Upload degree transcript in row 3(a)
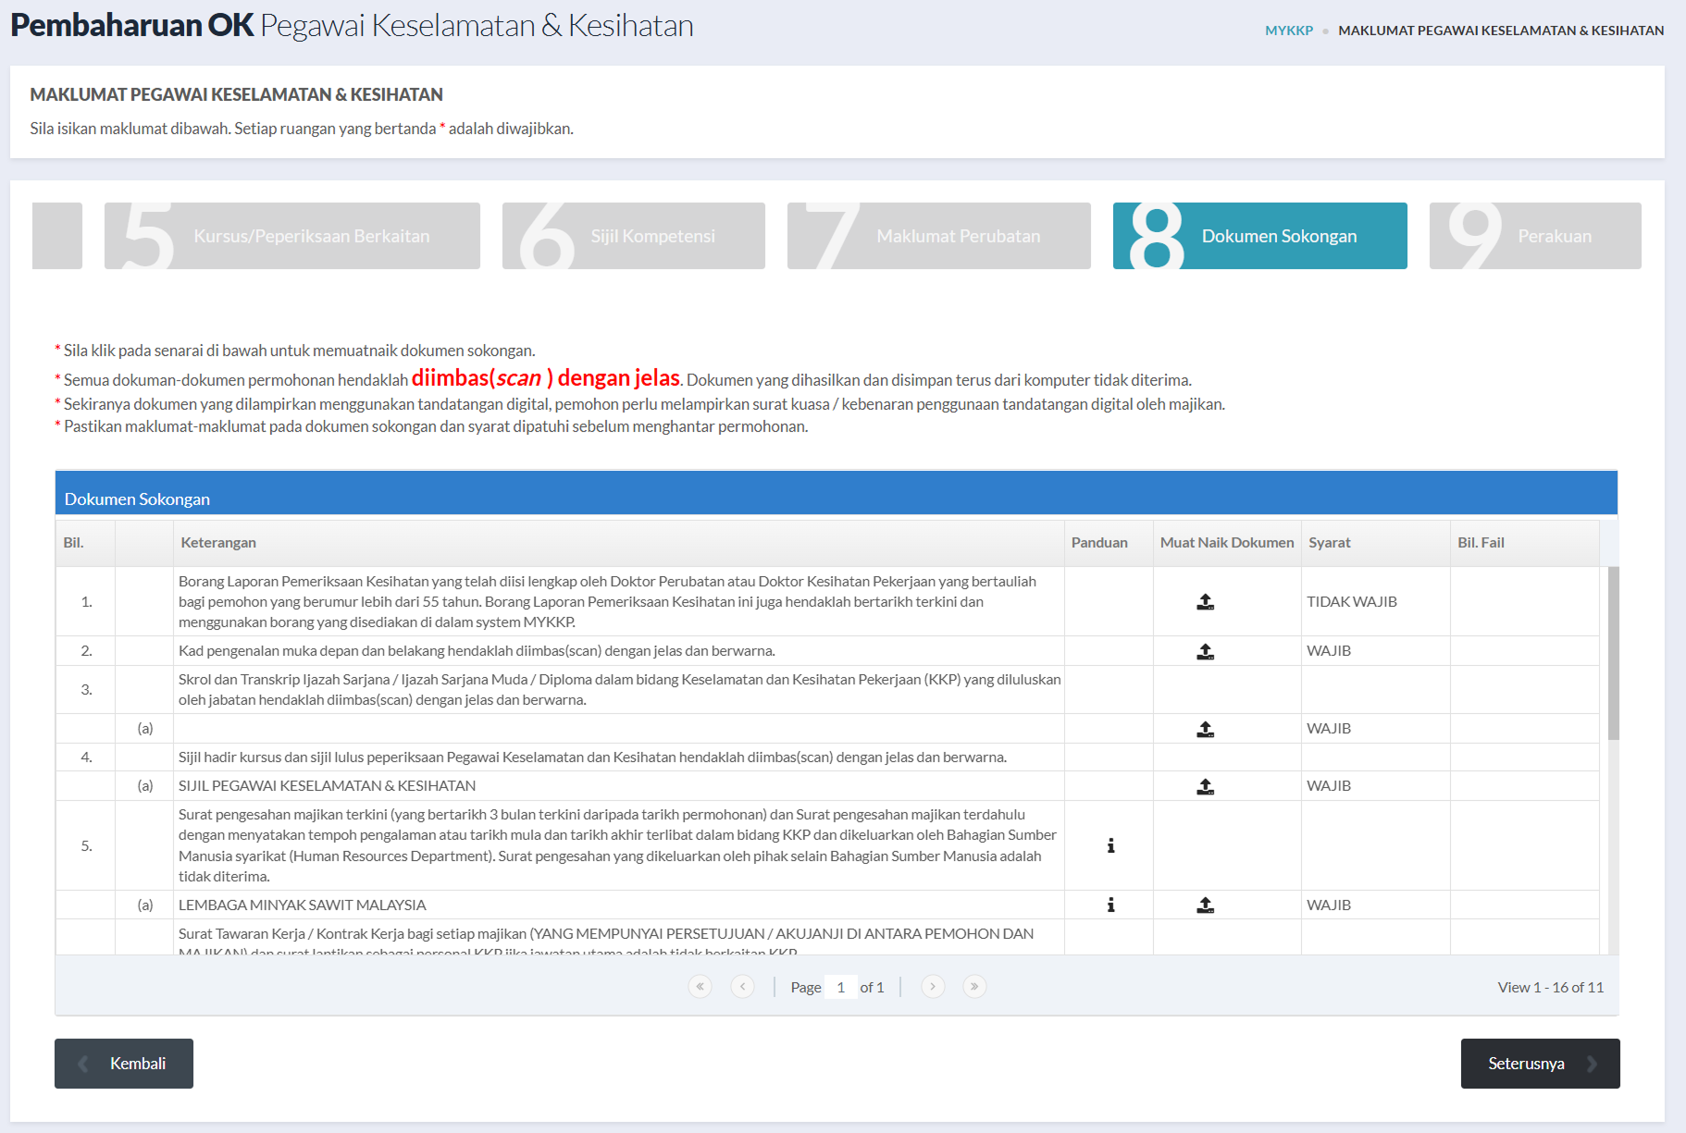Screen dimensions: 1686x1133 click(x=1205, y=729)
